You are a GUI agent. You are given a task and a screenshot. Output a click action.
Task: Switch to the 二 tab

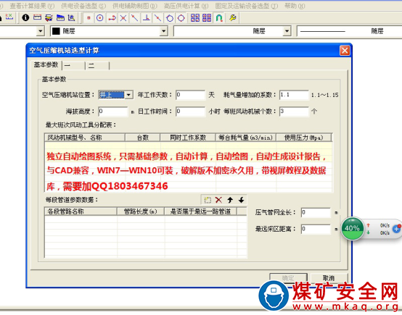98,66
